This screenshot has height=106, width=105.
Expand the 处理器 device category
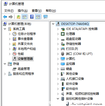click(58, 34)
